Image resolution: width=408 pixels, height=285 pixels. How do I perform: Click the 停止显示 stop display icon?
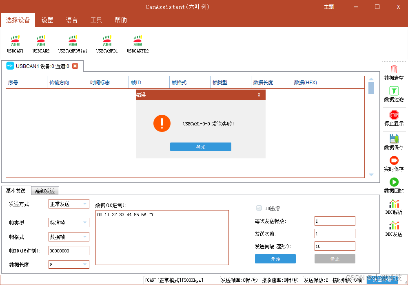(393, 118)
